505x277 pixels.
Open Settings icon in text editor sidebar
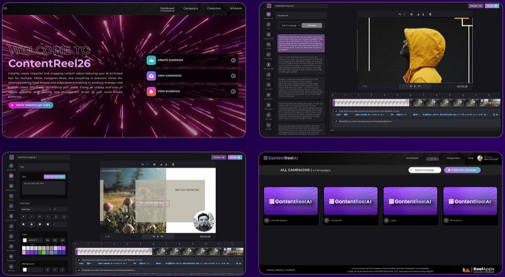click(x=11, y=267)
